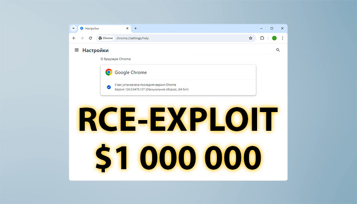This screenshot has height=204, width=357.
Task: Bookmark this page with the star icon
Action: point(251,38)
